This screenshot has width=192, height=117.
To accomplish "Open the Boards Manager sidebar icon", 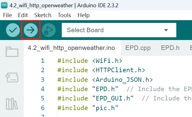I will coord(12,78).
